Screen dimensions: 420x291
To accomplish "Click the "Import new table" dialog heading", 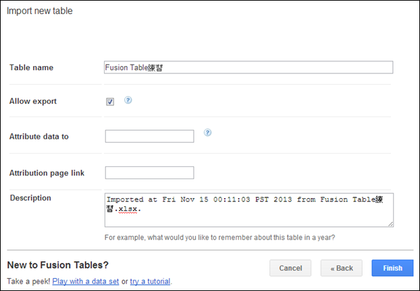I will 38,11.
